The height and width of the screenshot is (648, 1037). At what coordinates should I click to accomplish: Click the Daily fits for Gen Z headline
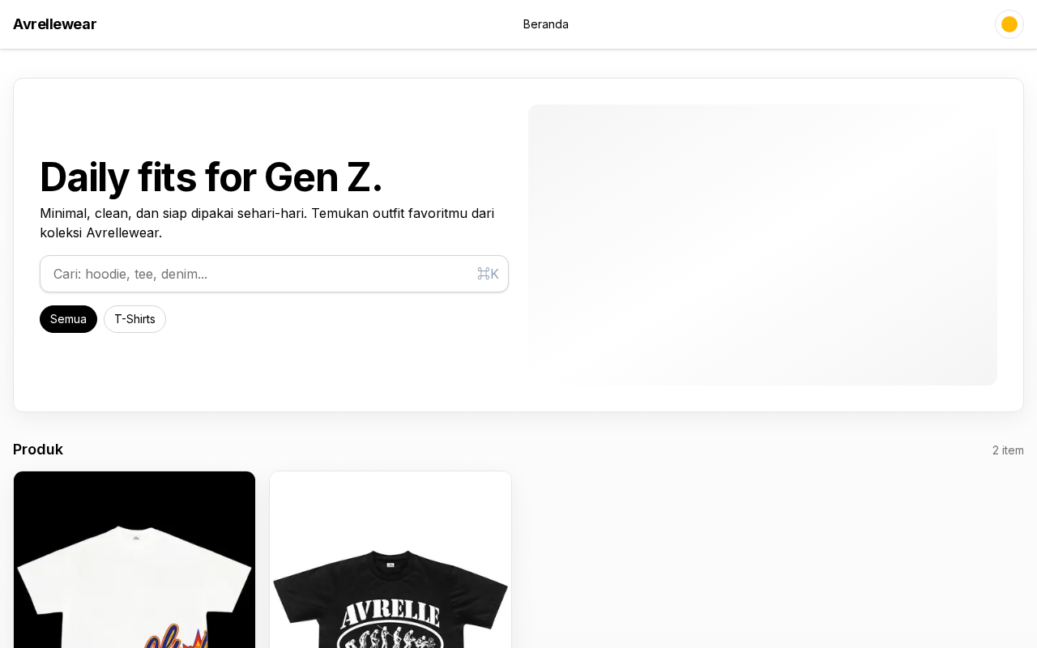[x=211, y=177]
